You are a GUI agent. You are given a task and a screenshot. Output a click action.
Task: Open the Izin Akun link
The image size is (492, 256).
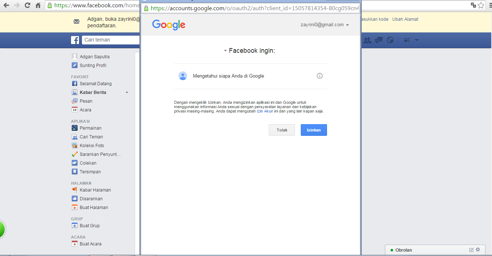[x=265, y=111]
